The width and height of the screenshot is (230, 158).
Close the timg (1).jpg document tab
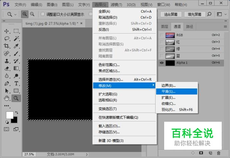[81, 23]
